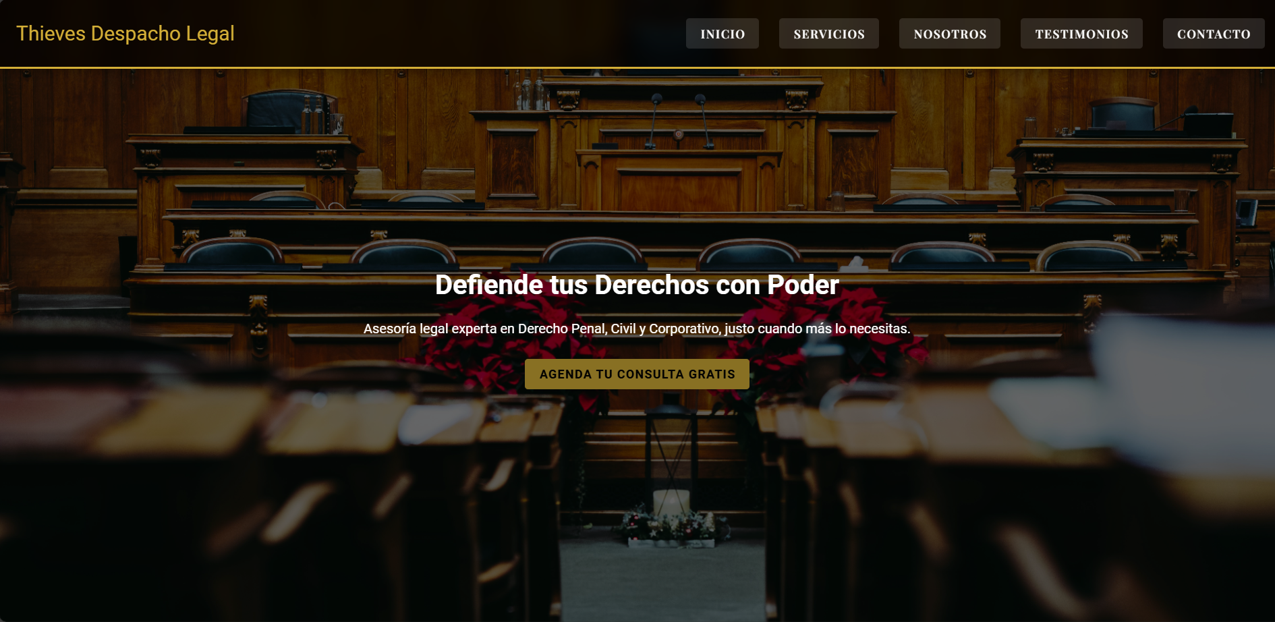The width and height of the screenshot is (1275, 622).
Task: Open the SERVICIOS navigation item
Action: pyautogui.click(x=828, y=33)
